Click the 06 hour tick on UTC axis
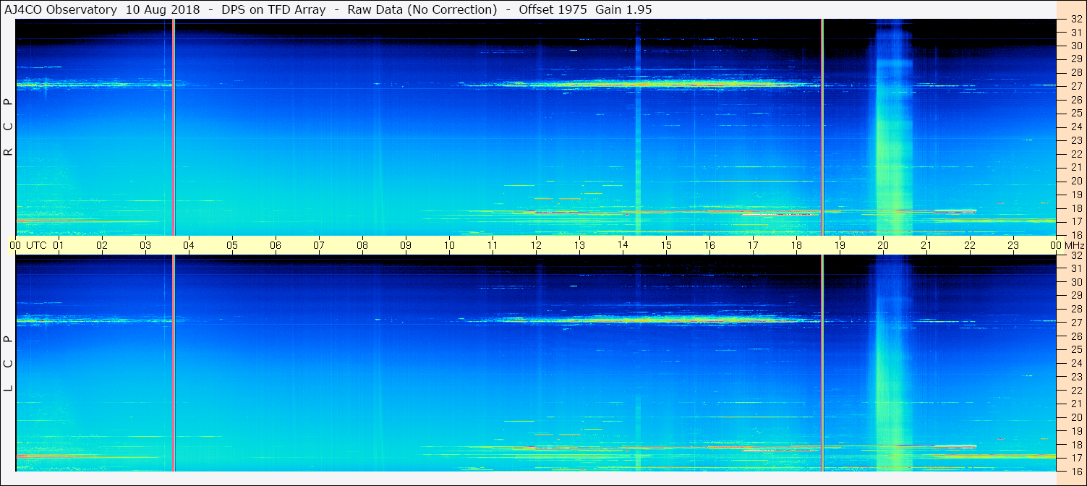The image size is (1087, 486). pyautogui.click(x=276, y=245)
